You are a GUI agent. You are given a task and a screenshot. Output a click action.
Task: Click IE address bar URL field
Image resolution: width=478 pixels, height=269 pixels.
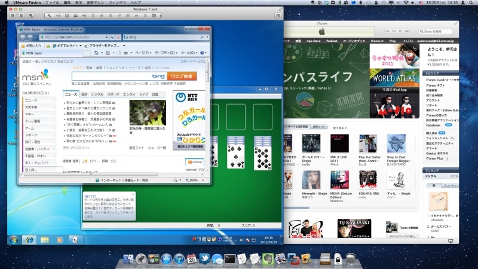click(72, 37)
